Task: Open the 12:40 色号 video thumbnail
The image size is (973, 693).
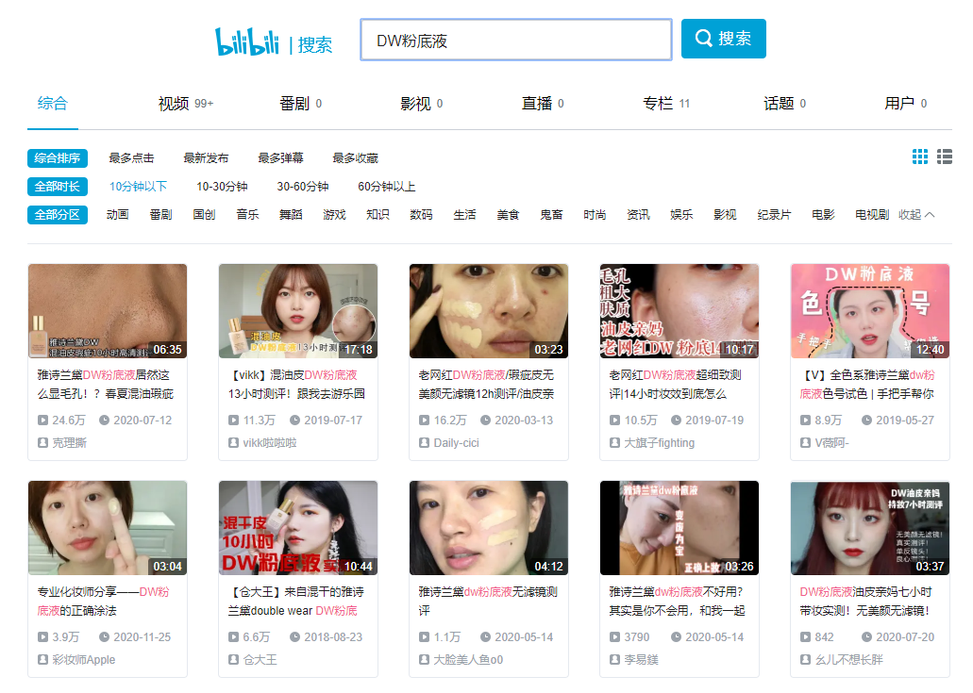Action: point(870,311)
